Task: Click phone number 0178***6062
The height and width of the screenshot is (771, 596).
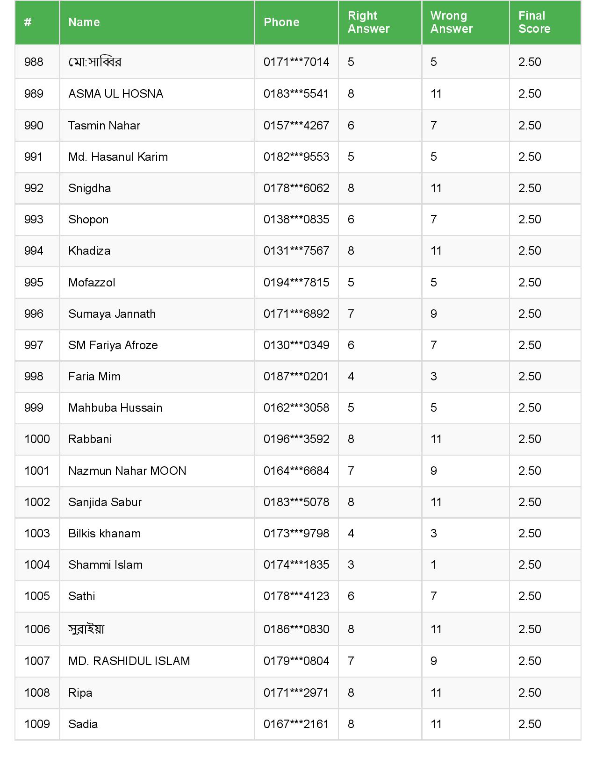Action: [296, 188]
